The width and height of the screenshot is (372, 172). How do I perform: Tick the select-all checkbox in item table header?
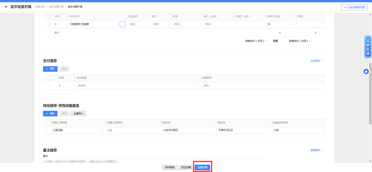pyautogui.click(x=48, y=16)
